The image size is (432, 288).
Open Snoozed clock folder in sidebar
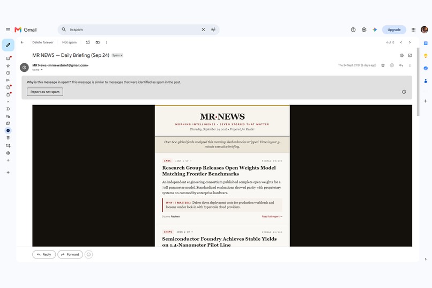click(8, 73)
